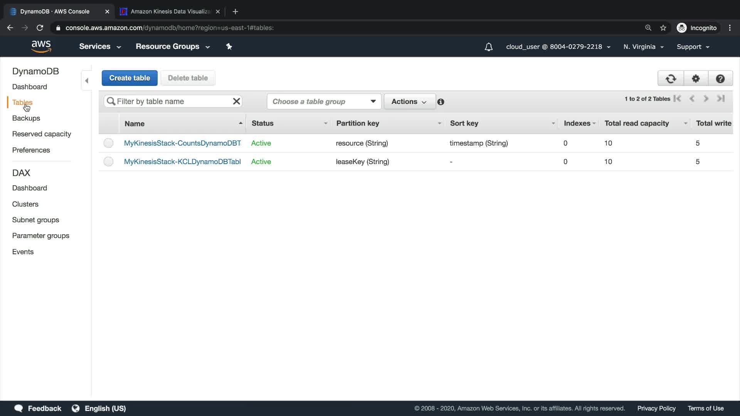Expand the Actions dropdown menu
The width and height of the screenshot is (740, 416).
coord(409,102)
